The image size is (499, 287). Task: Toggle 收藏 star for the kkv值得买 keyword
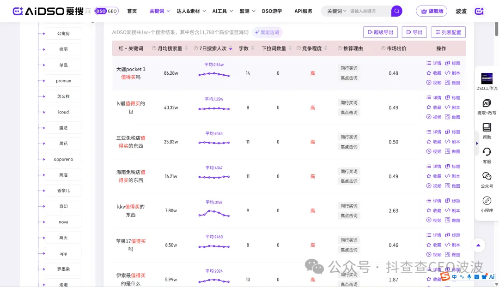click(433, 210)
